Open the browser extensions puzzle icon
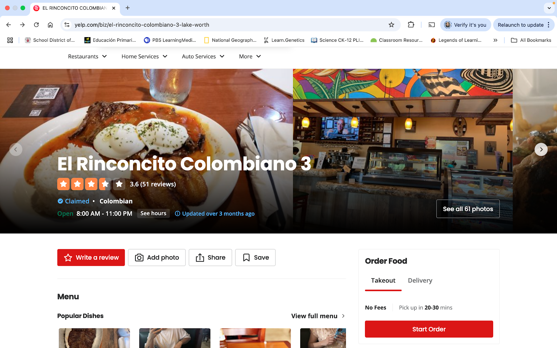Viewport: 557px width, 348px height. click(411, 25)
